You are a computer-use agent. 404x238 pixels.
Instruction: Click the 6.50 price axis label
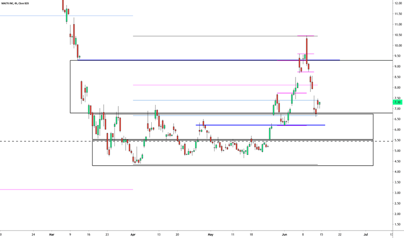point(398,119)
